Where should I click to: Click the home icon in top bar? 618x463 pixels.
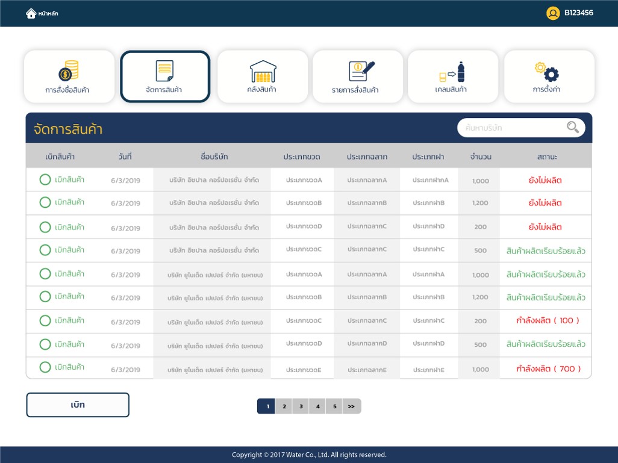(x=31, y=13)
